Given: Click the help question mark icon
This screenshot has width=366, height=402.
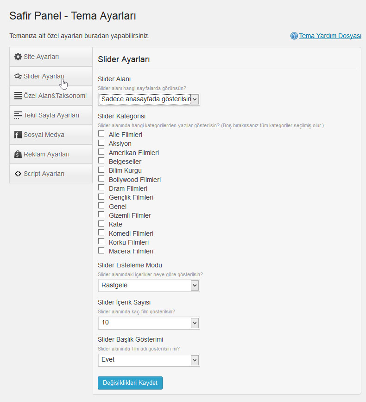Looking at the screenshot, I should 294,36.
